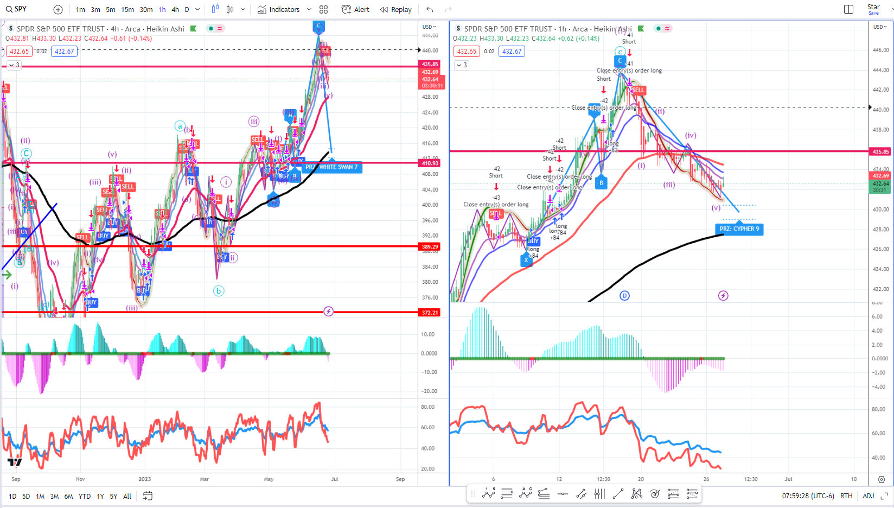
Task: Set date range to 1M
Action: coord(40,496)
